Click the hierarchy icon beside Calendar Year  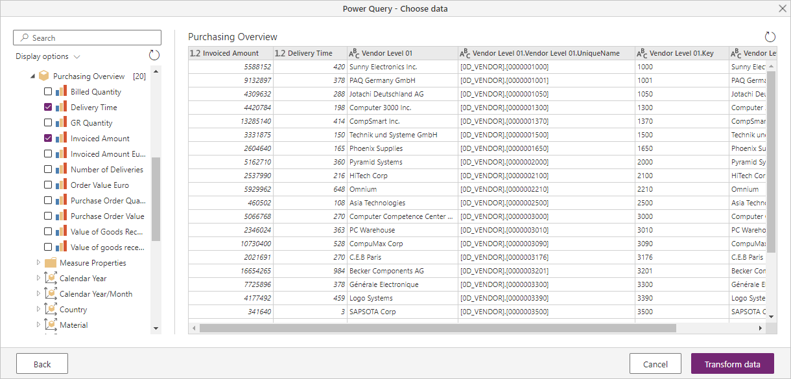[x=49, y=278]
